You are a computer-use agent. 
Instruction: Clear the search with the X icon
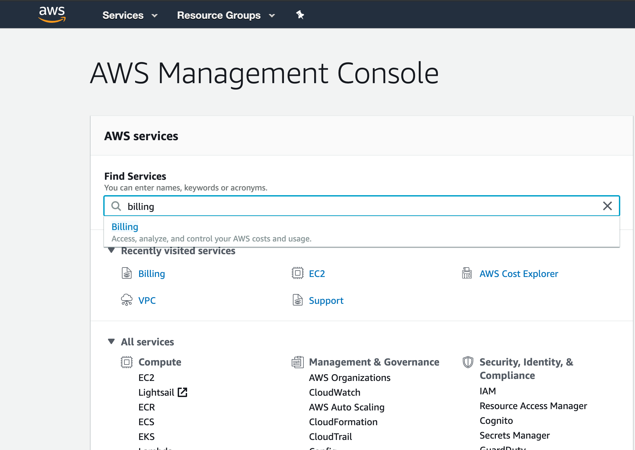607,206
